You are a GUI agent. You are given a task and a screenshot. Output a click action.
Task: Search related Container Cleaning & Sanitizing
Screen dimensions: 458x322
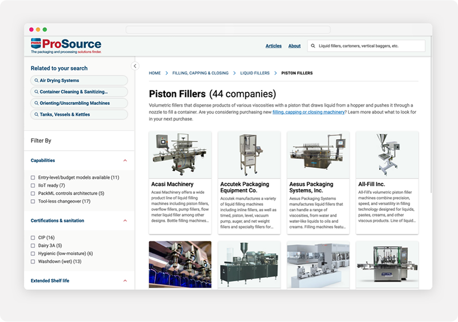point(79,92)
